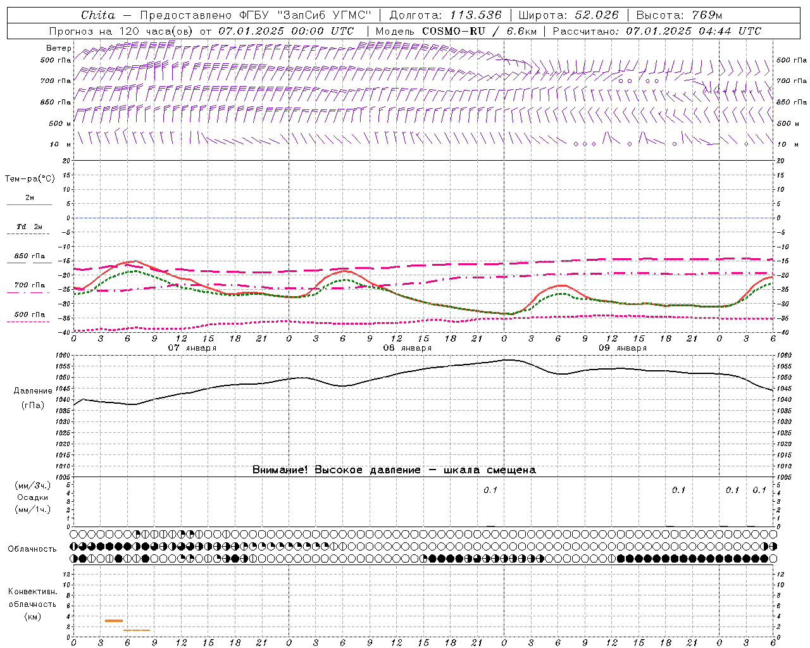Click "Прогноз на 120 часа(ов)" forecast text
810x648 pixels.
pyautogui.click(x=122, y=31)
